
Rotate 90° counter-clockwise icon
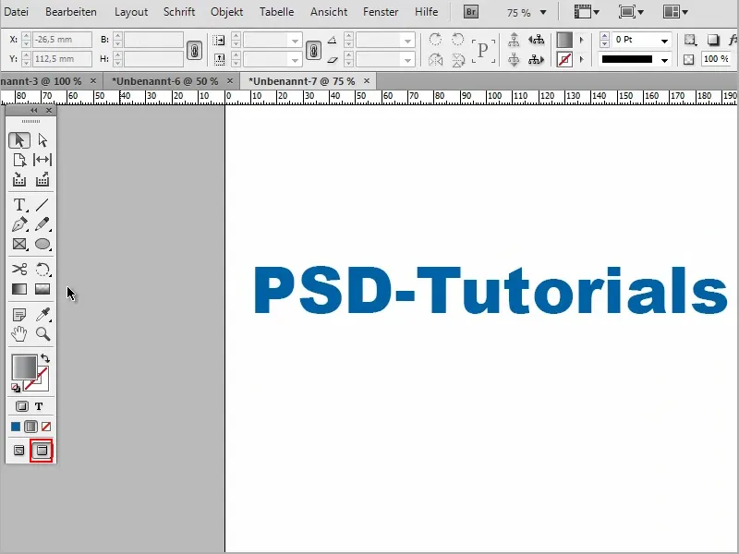pos(457,40)
